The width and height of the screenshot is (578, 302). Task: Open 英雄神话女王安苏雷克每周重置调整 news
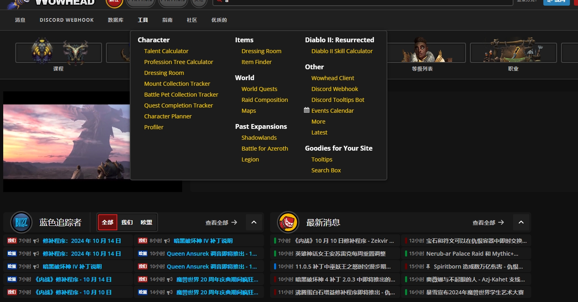pos(340,254)
